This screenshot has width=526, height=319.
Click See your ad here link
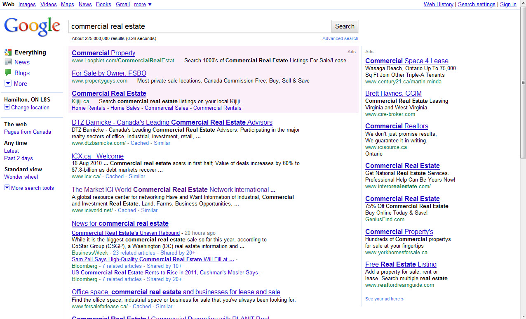click(384, 299)
